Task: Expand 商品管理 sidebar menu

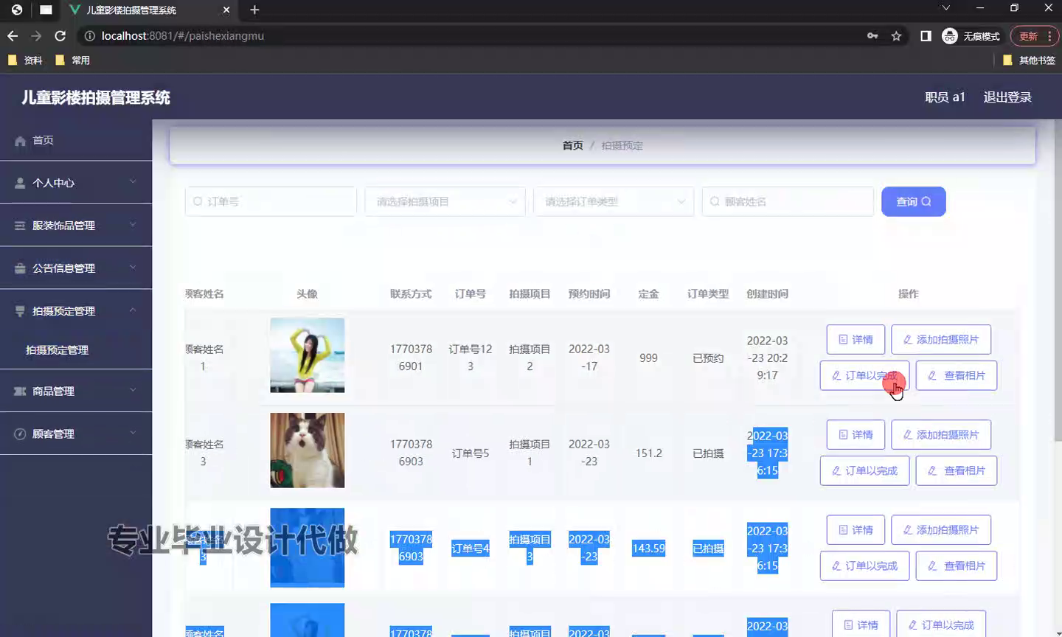Action: click(x=76, y=391)
